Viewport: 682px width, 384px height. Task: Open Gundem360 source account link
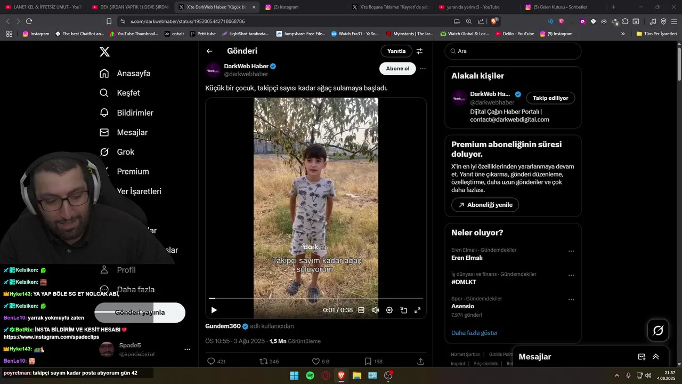coord(223,326)
